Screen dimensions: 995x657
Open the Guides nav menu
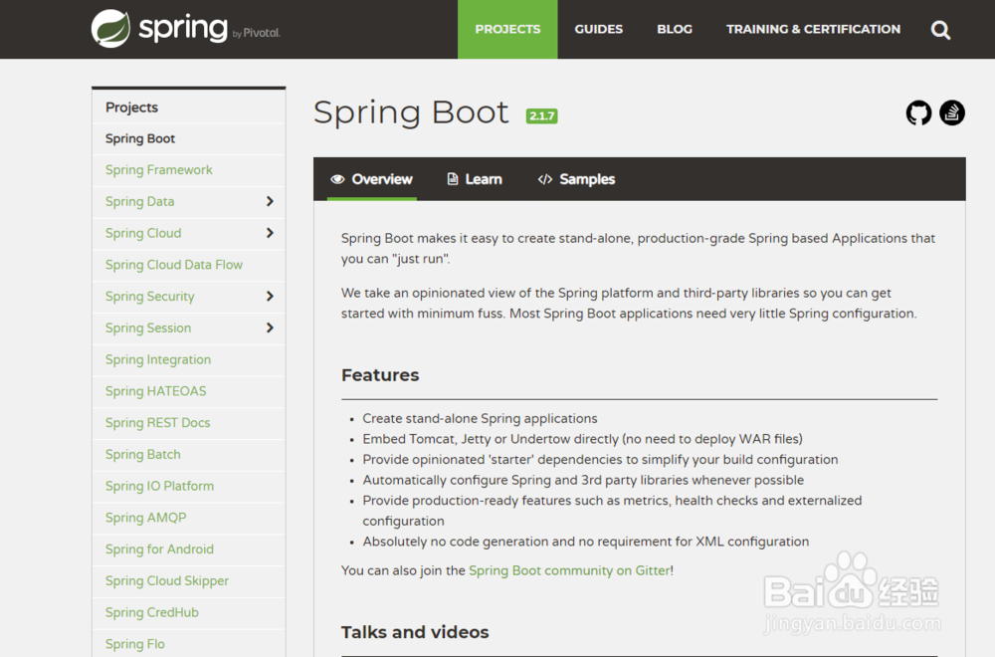click(598, 29)
